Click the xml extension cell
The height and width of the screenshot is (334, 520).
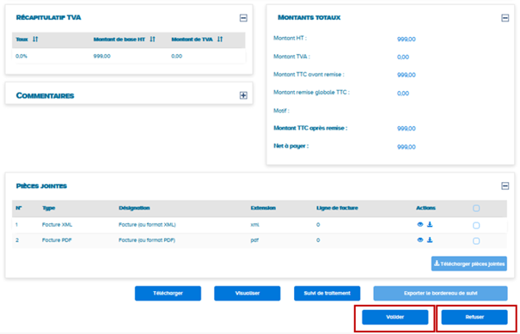255,225
